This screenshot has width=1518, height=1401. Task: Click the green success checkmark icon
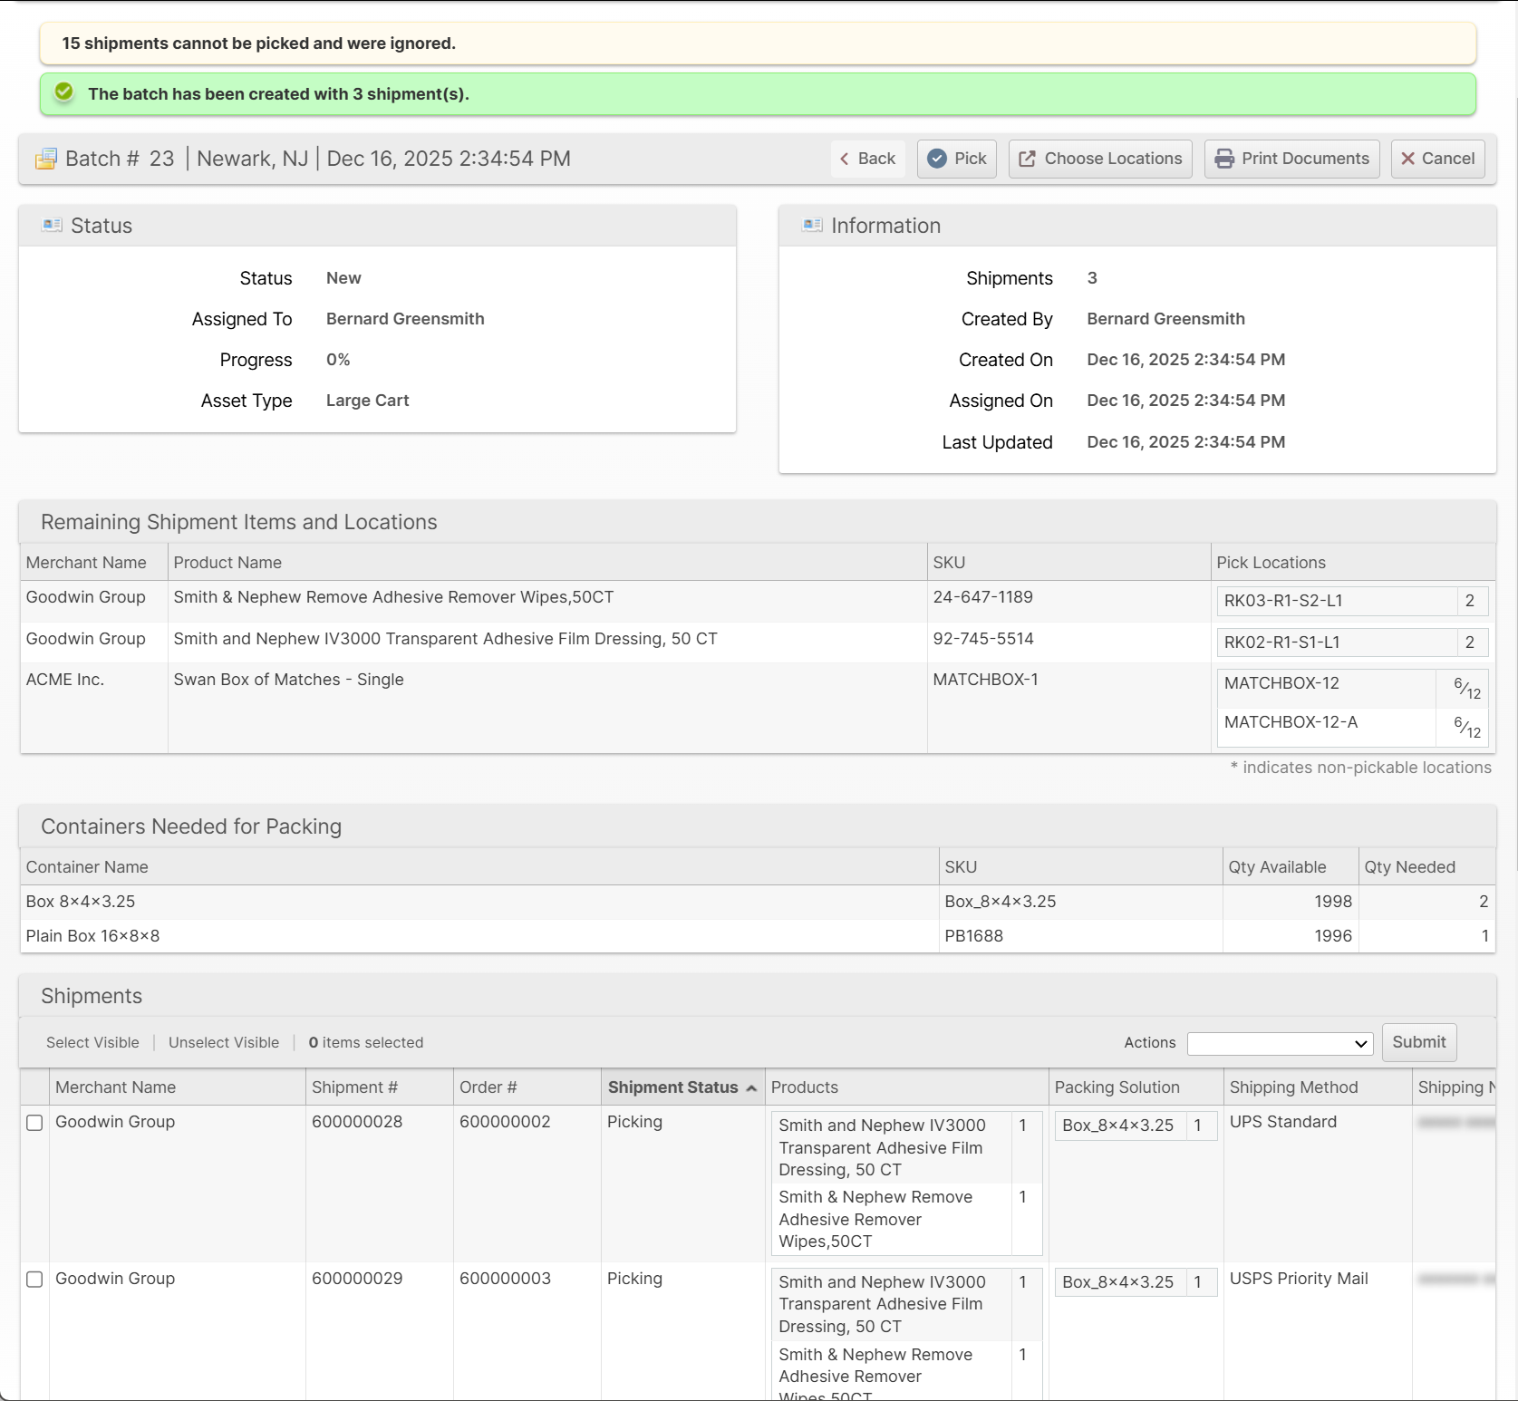pos(64,92)
